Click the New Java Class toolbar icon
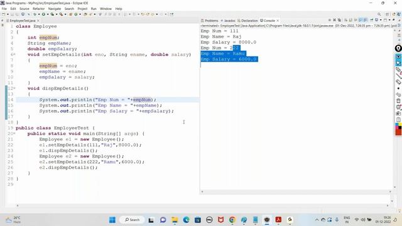 76,14
